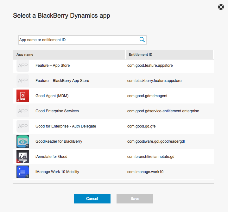Select the Feature – BlackBerry App Store row
The image size is (228, 212).
pyautogui.click(x=62, y=81)
